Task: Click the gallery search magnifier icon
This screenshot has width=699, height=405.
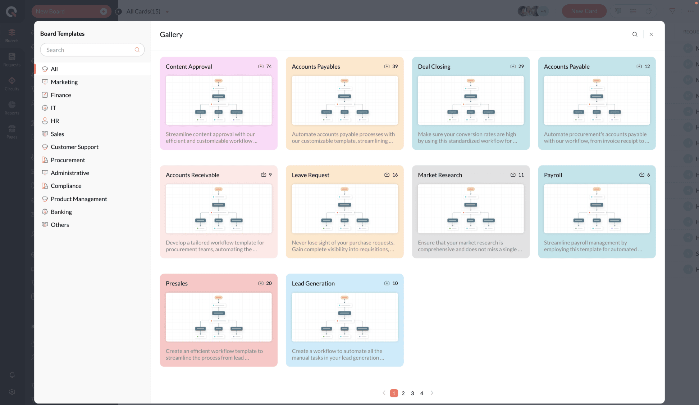Action: click(635, 34)
